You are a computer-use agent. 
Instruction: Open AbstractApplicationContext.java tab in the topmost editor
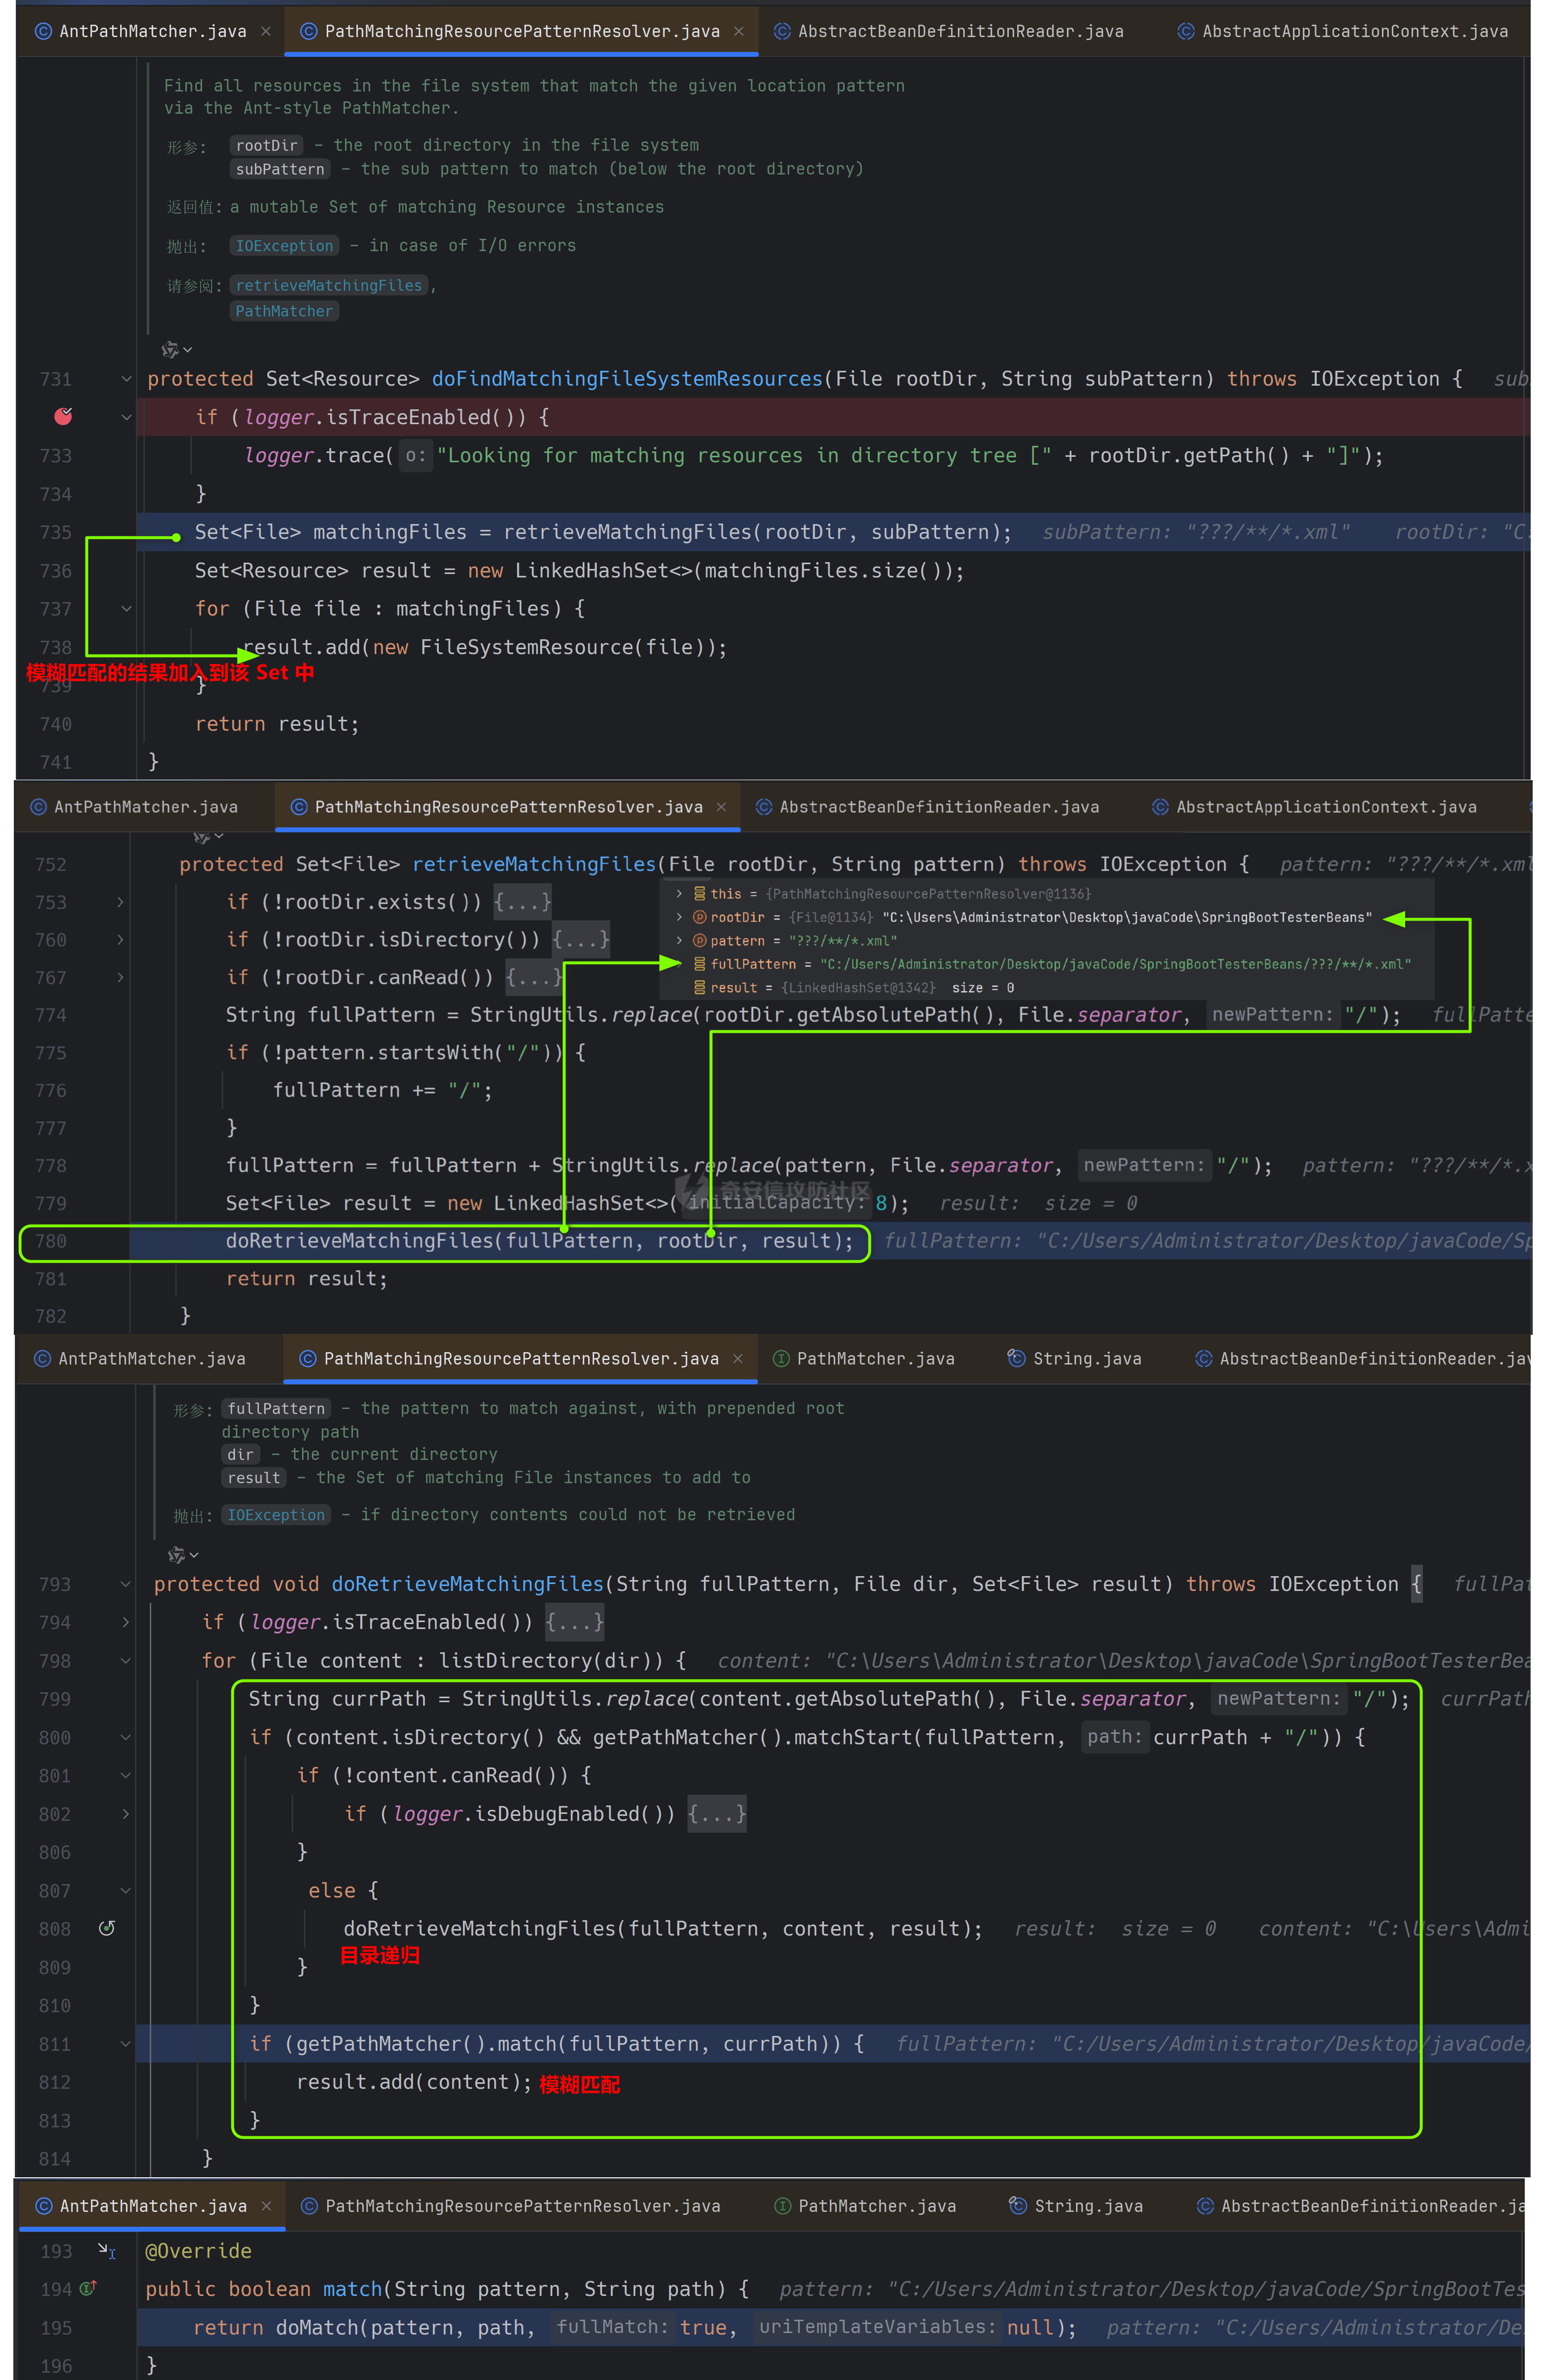click(1343, 31)
